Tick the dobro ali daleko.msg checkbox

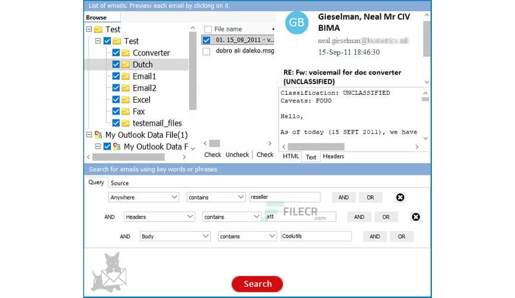tap(206, 52)
